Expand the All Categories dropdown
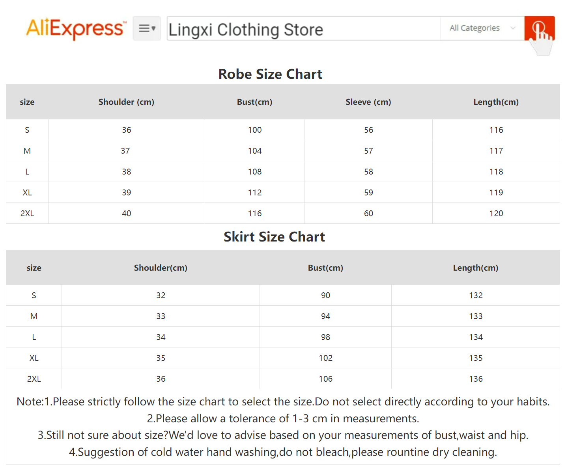Viewport: 566px width, 470px height. coord(482,28)
